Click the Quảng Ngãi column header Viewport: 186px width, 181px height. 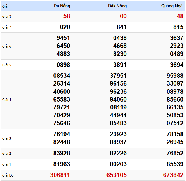pyautogui.click(x=172, y=6)
